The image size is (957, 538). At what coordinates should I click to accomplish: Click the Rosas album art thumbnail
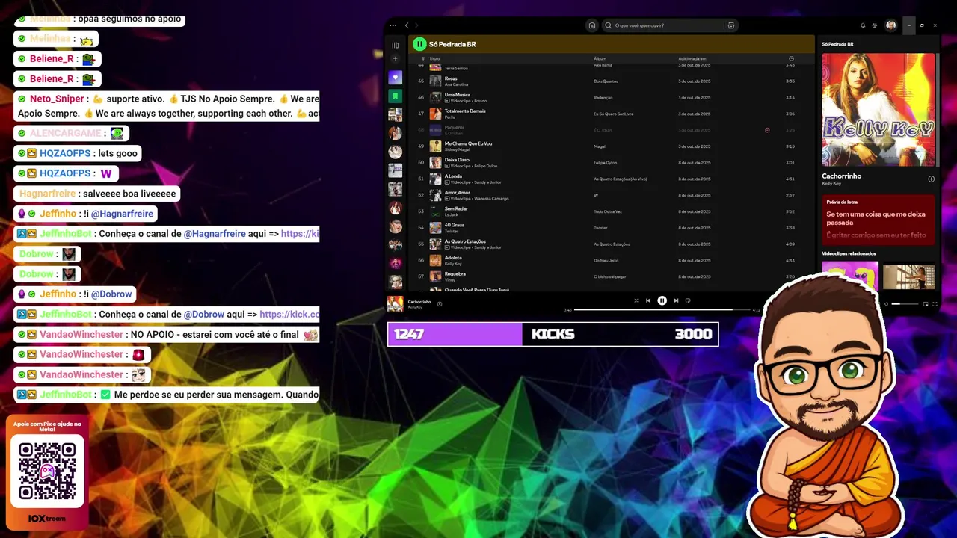[435, 81]
